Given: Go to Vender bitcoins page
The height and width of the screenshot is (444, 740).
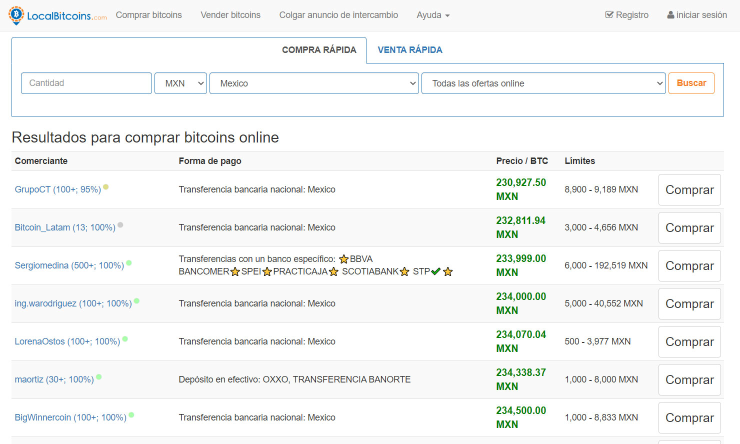Looking at the screenshot, I should click(x=230, y=15).
